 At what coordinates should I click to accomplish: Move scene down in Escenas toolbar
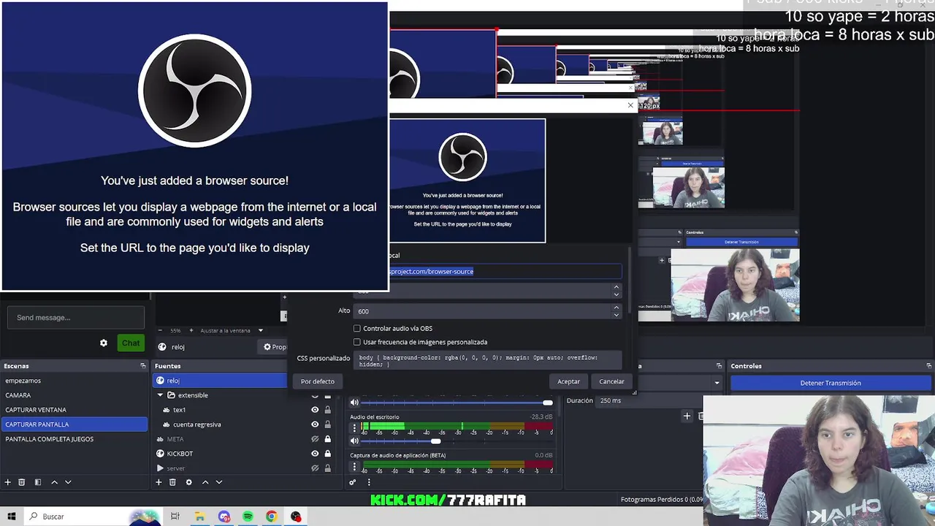point(68,482)
